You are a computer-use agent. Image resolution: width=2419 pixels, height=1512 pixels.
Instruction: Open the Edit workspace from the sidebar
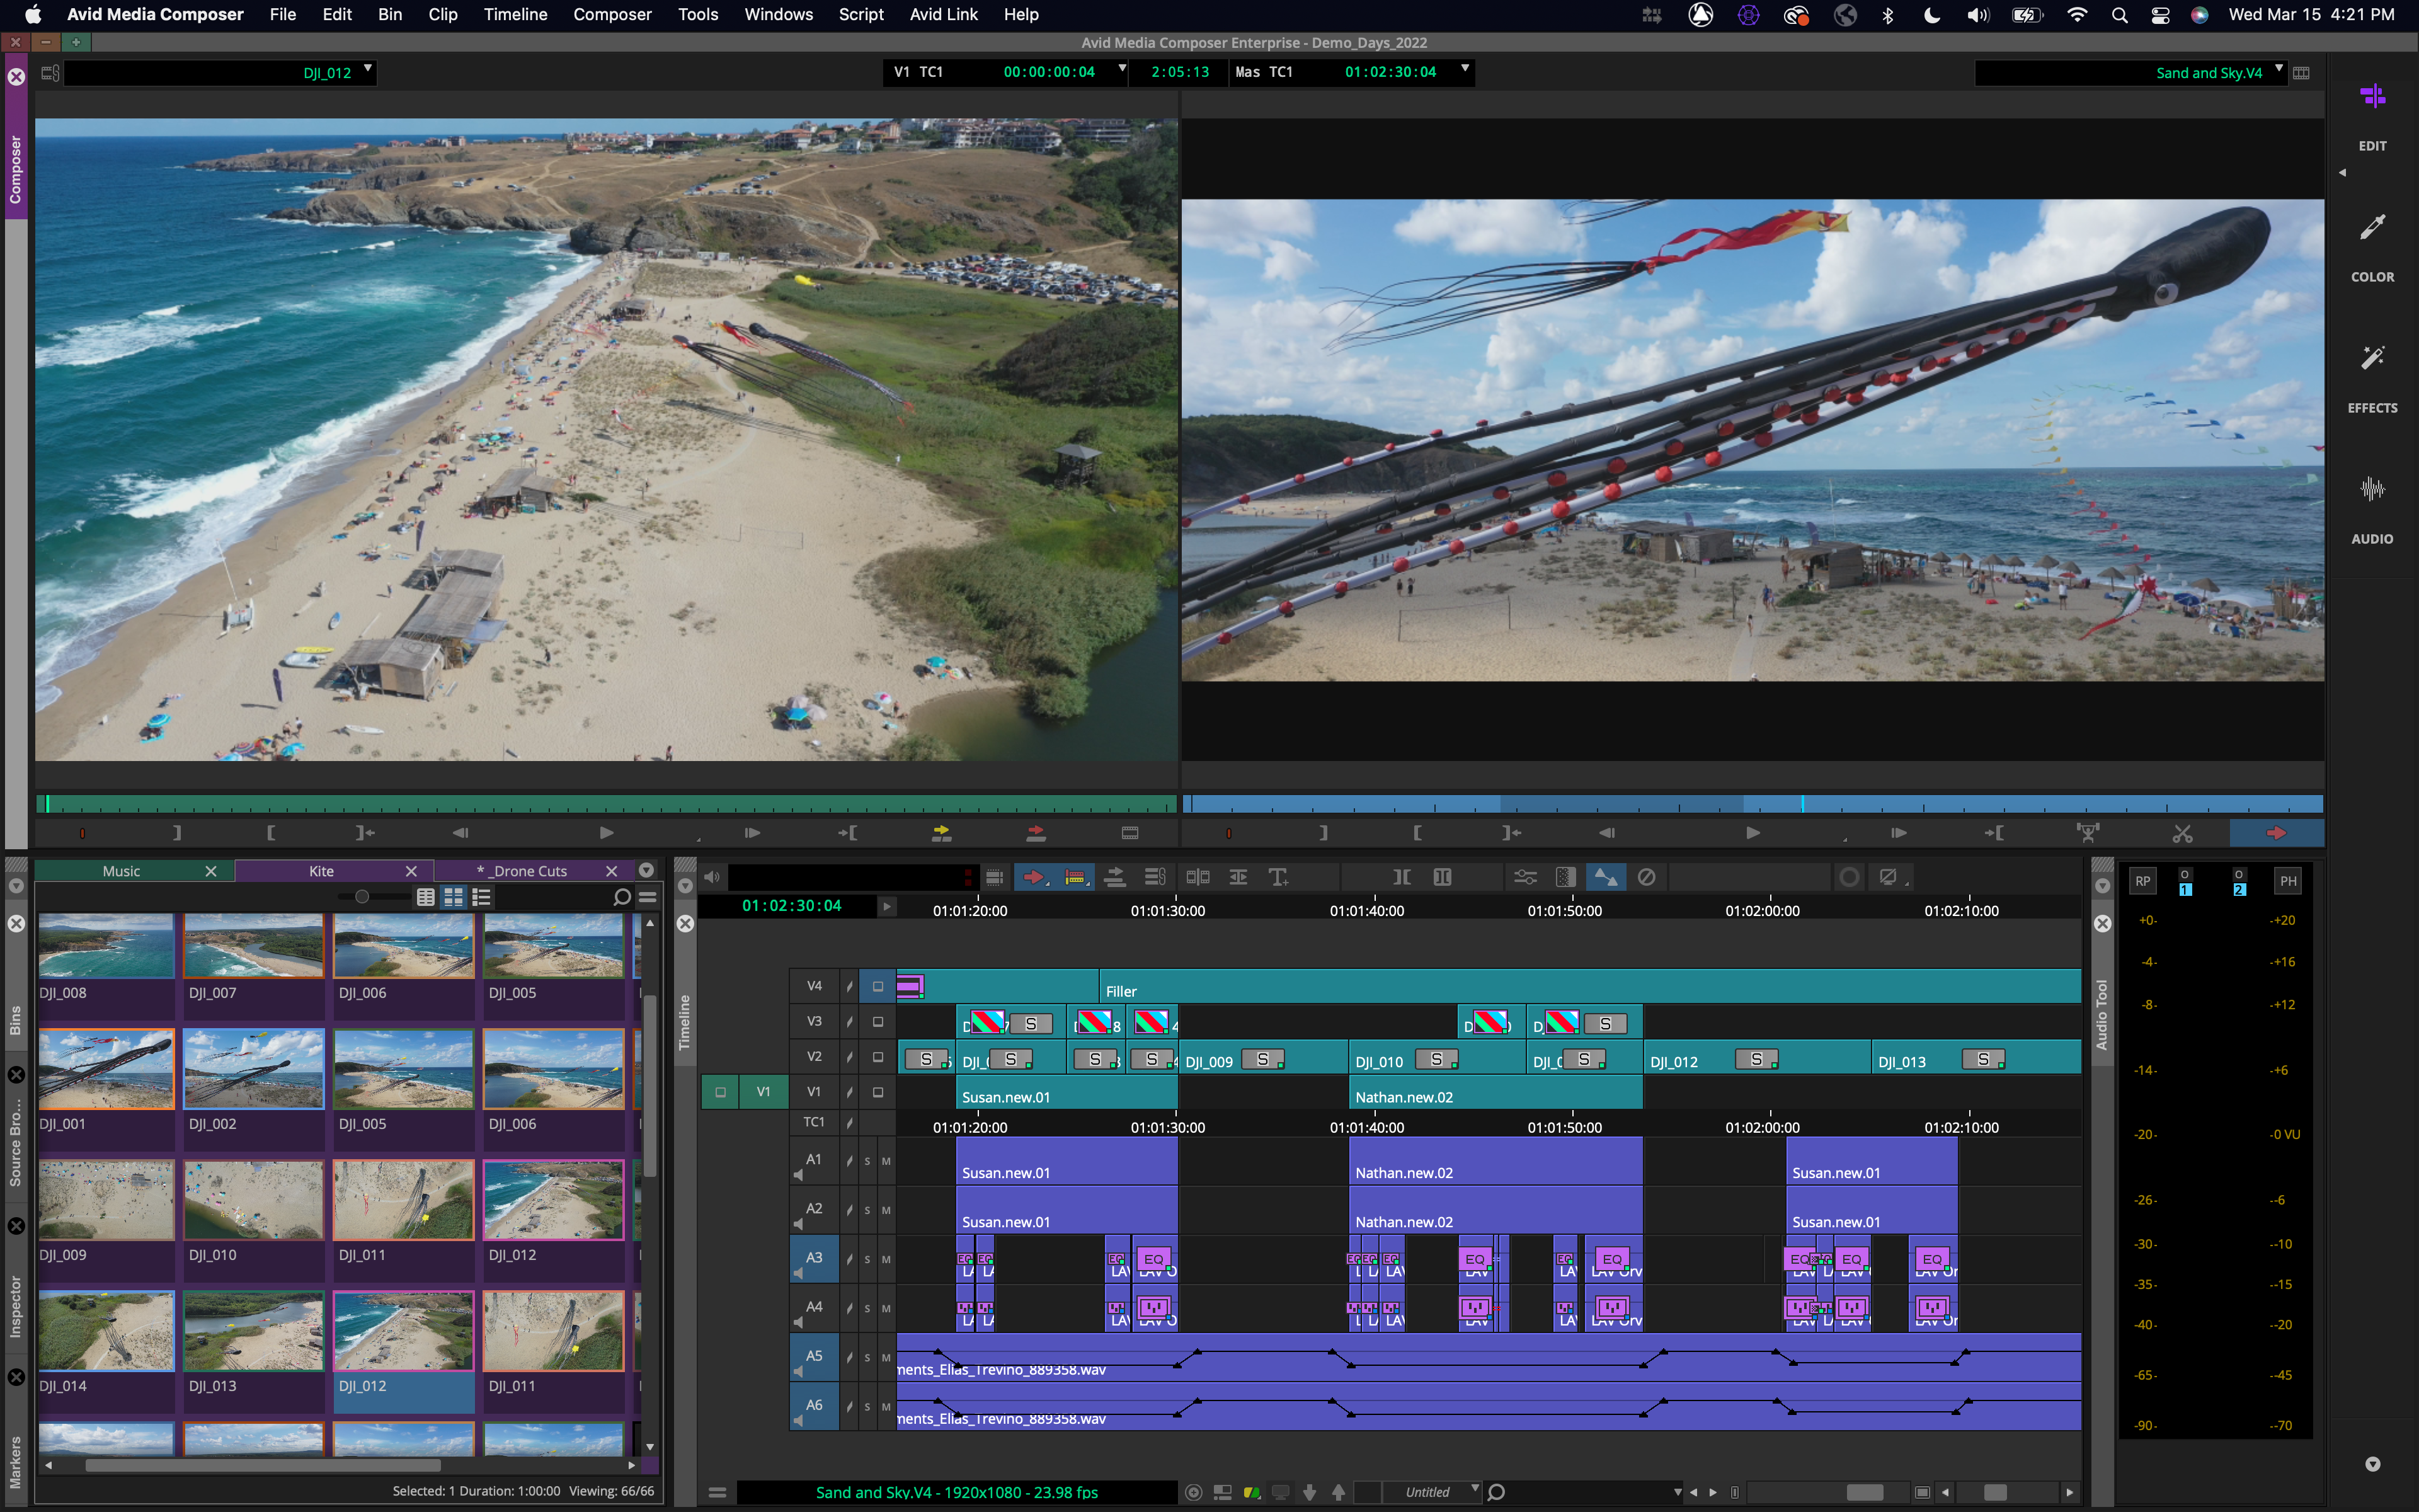point(2372,117)
